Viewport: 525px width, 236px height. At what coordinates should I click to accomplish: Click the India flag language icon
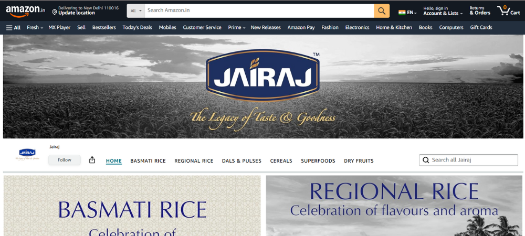point(402,12)
